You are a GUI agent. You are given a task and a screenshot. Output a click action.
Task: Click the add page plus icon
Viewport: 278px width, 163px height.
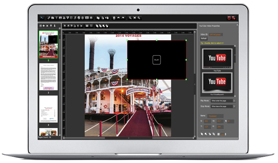pyautogui.click(x=43, y=26)
